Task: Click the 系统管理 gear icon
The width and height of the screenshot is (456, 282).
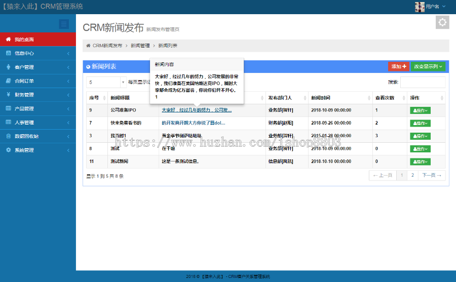Action: [x=8, y=150]
